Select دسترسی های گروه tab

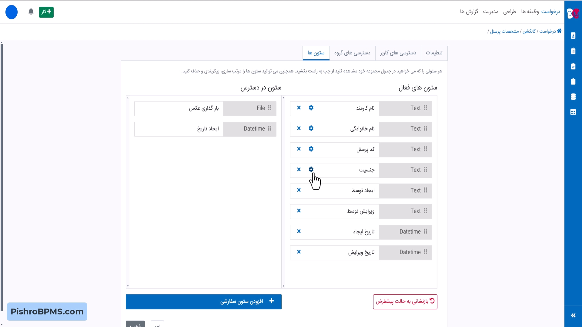click(352, 53)
